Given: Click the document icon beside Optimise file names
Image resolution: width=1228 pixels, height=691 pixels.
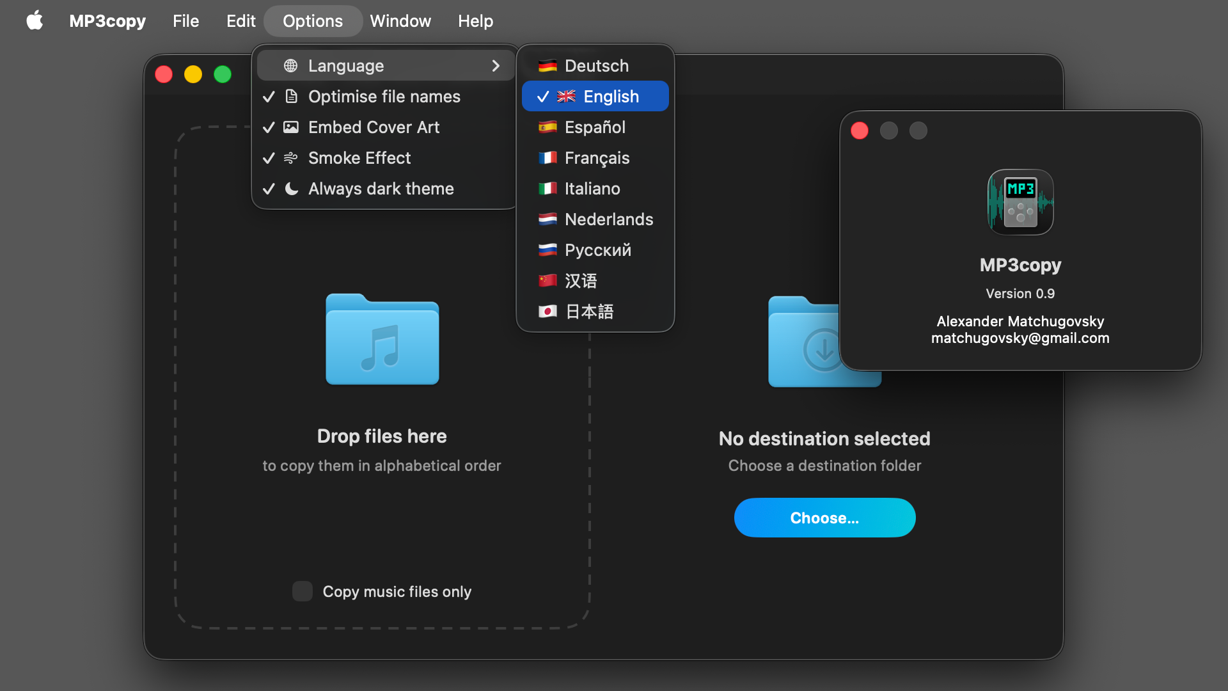Looking at the screenshot, I should tap(291, 97).
